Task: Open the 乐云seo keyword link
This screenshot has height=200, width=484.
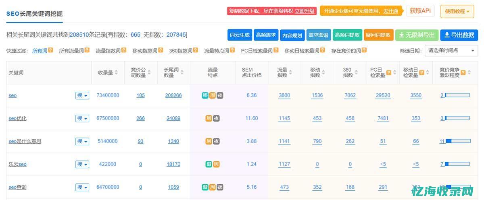Action: [18, 164]
